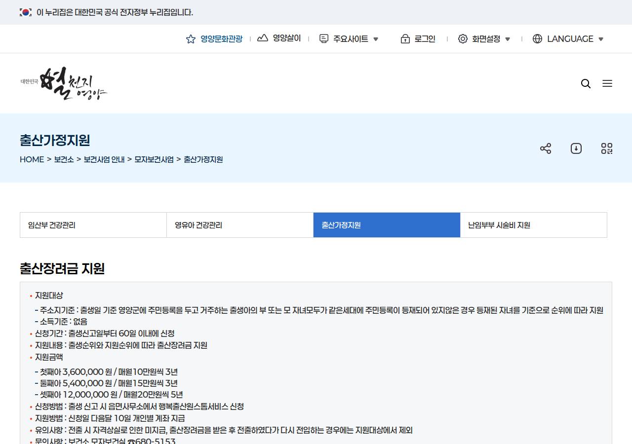
Task: Open the 영양문화관광 link
Action: point(221,39)
